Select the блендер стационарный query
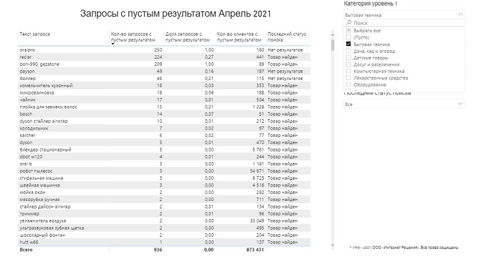Screen dimensions: 484x258 [x=45, y=149]
